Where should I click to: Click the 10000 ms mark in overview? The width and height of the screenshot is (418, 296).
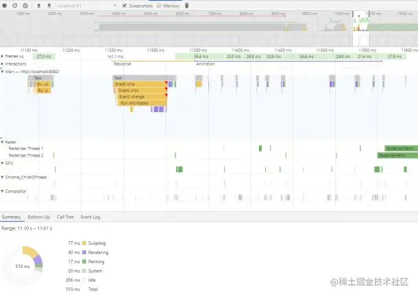click(x=308, y=13)
